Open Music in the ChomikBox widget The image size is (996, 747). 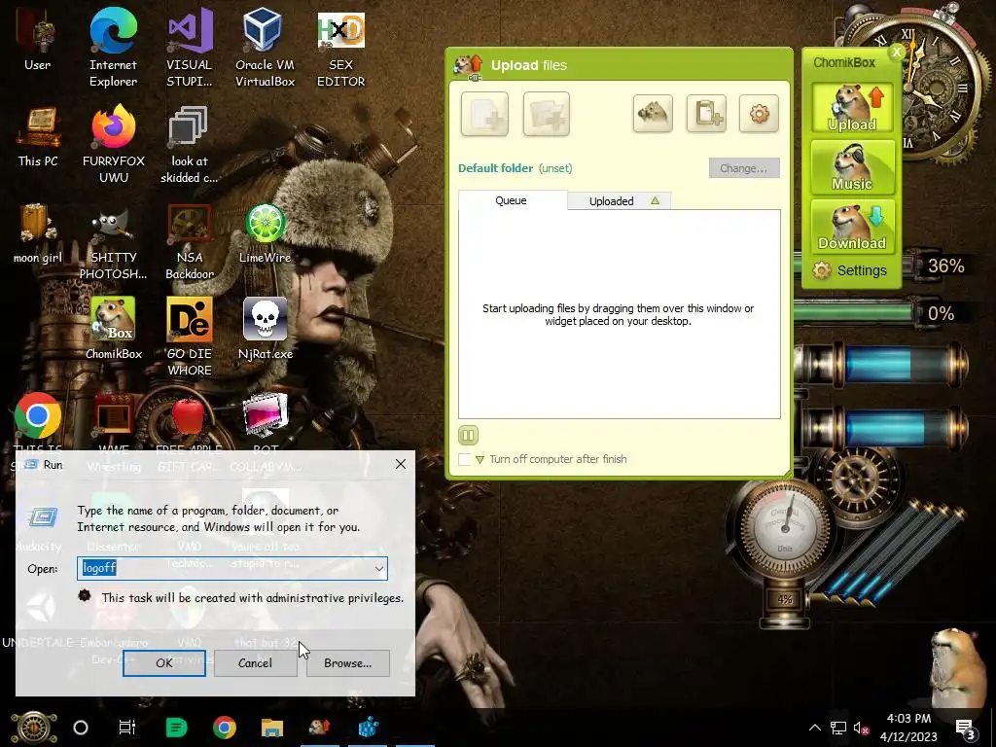(x=852, y=167)
